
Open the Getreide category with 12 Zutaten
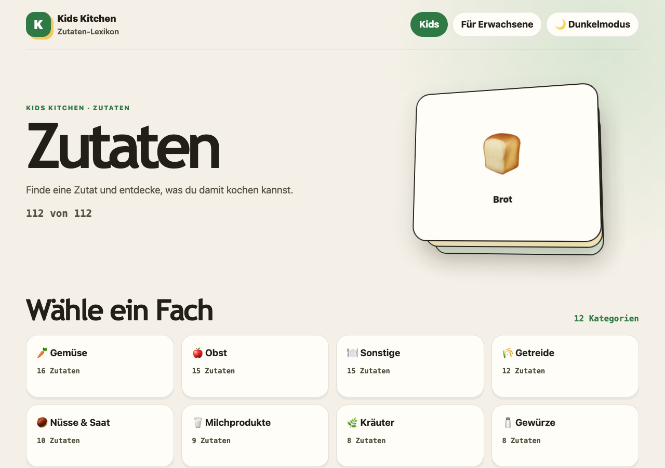[x=565, y=366]
